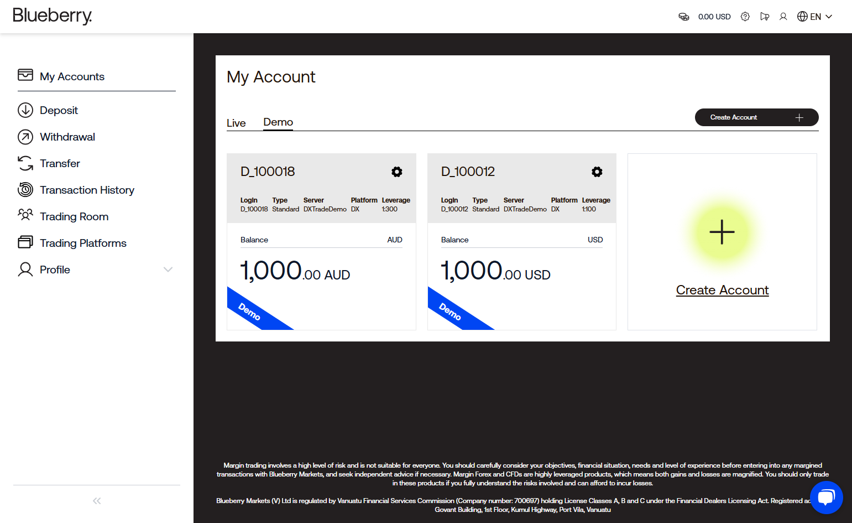Collapse the sidebar with double chevron

click(x=97, y=501)
